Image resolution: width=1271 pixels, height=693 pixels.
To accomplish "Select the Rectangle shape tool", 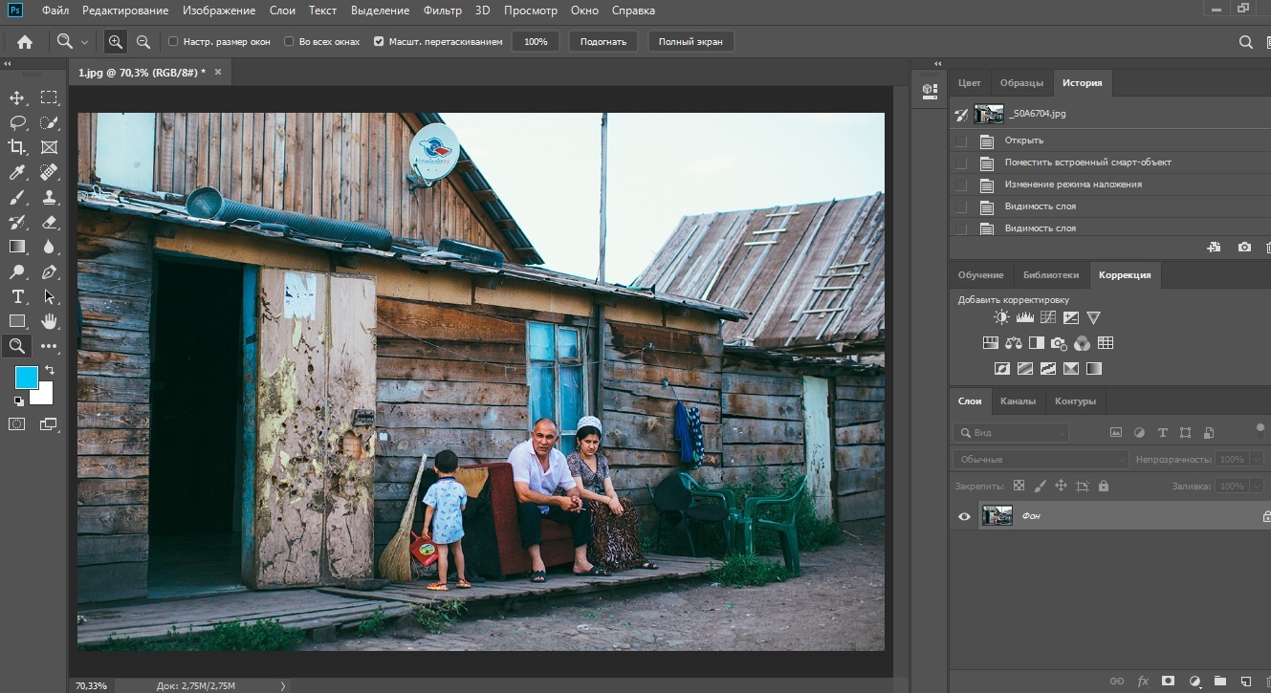I will coord(17,321).
